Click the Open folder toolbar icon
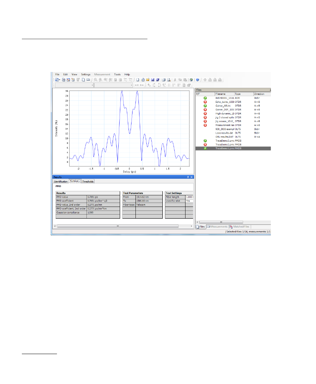Viewport: 316px width, 384px height. pyautogui.click(x=148, y=80)
